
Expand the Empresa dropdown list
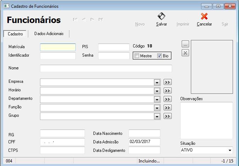pos(157,82)
